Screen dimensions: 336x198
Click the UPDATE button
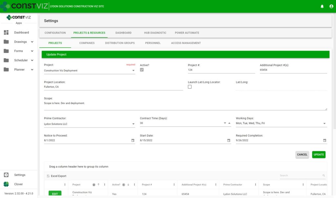point(318,154)
